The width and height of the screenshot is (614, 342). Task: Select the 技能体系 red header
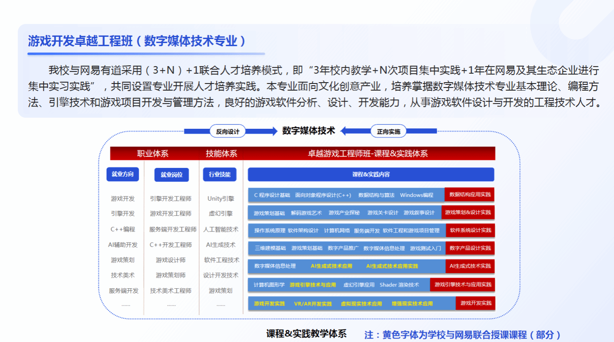pos(221,154)
